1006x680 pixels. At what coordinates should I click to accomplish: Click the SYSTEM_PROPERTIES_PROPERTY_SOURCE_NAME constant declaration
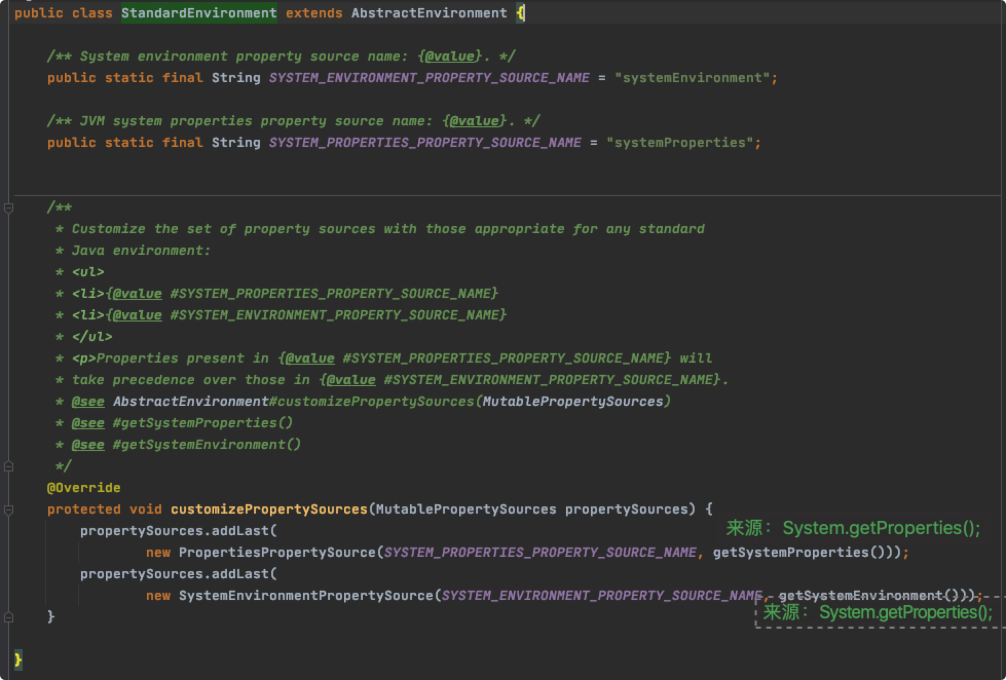pyautogui.click(x=425, y=142)
